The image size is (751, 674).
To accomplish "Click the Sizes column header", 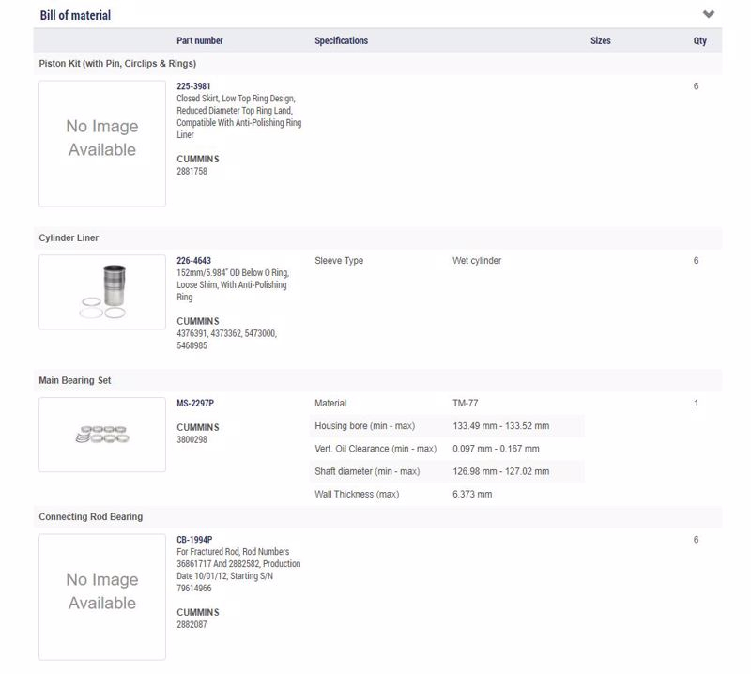I will tap(600, 40).
